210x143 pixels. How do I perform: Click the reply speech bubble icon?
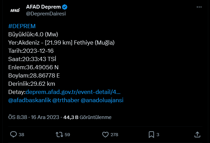pos(14,134)
